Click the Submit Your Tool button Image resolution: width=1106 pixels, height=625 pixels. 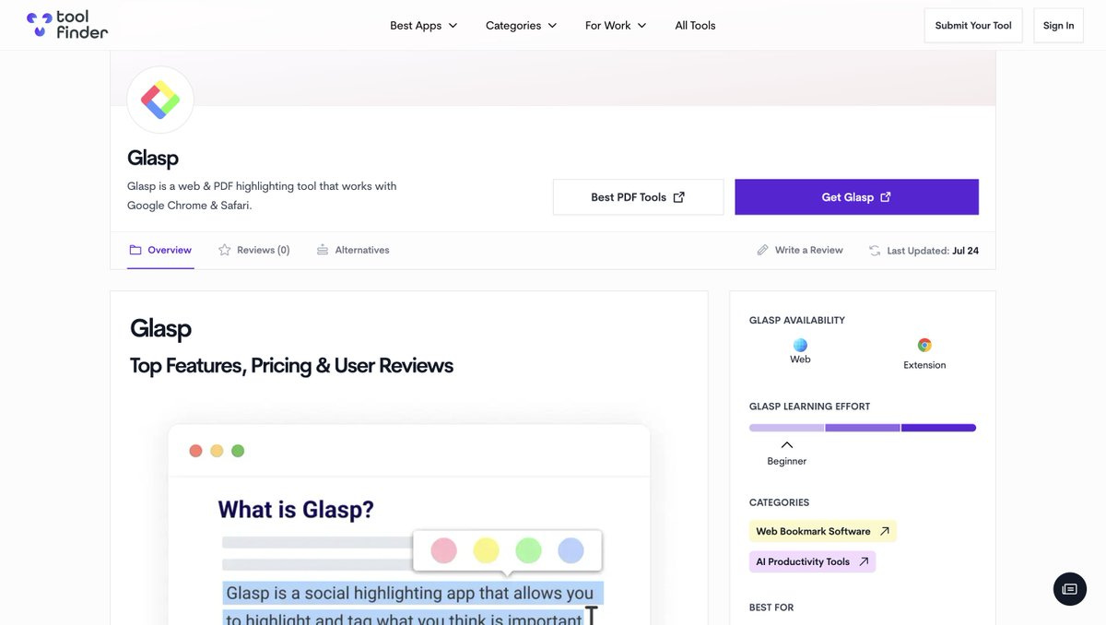(x=973, y=26)
